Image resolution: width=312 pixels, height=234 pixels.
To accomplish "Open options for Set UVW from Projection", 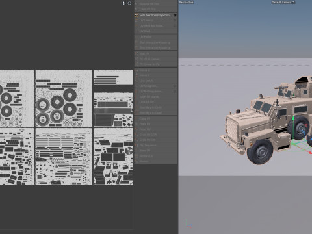I will click(175, 15).
